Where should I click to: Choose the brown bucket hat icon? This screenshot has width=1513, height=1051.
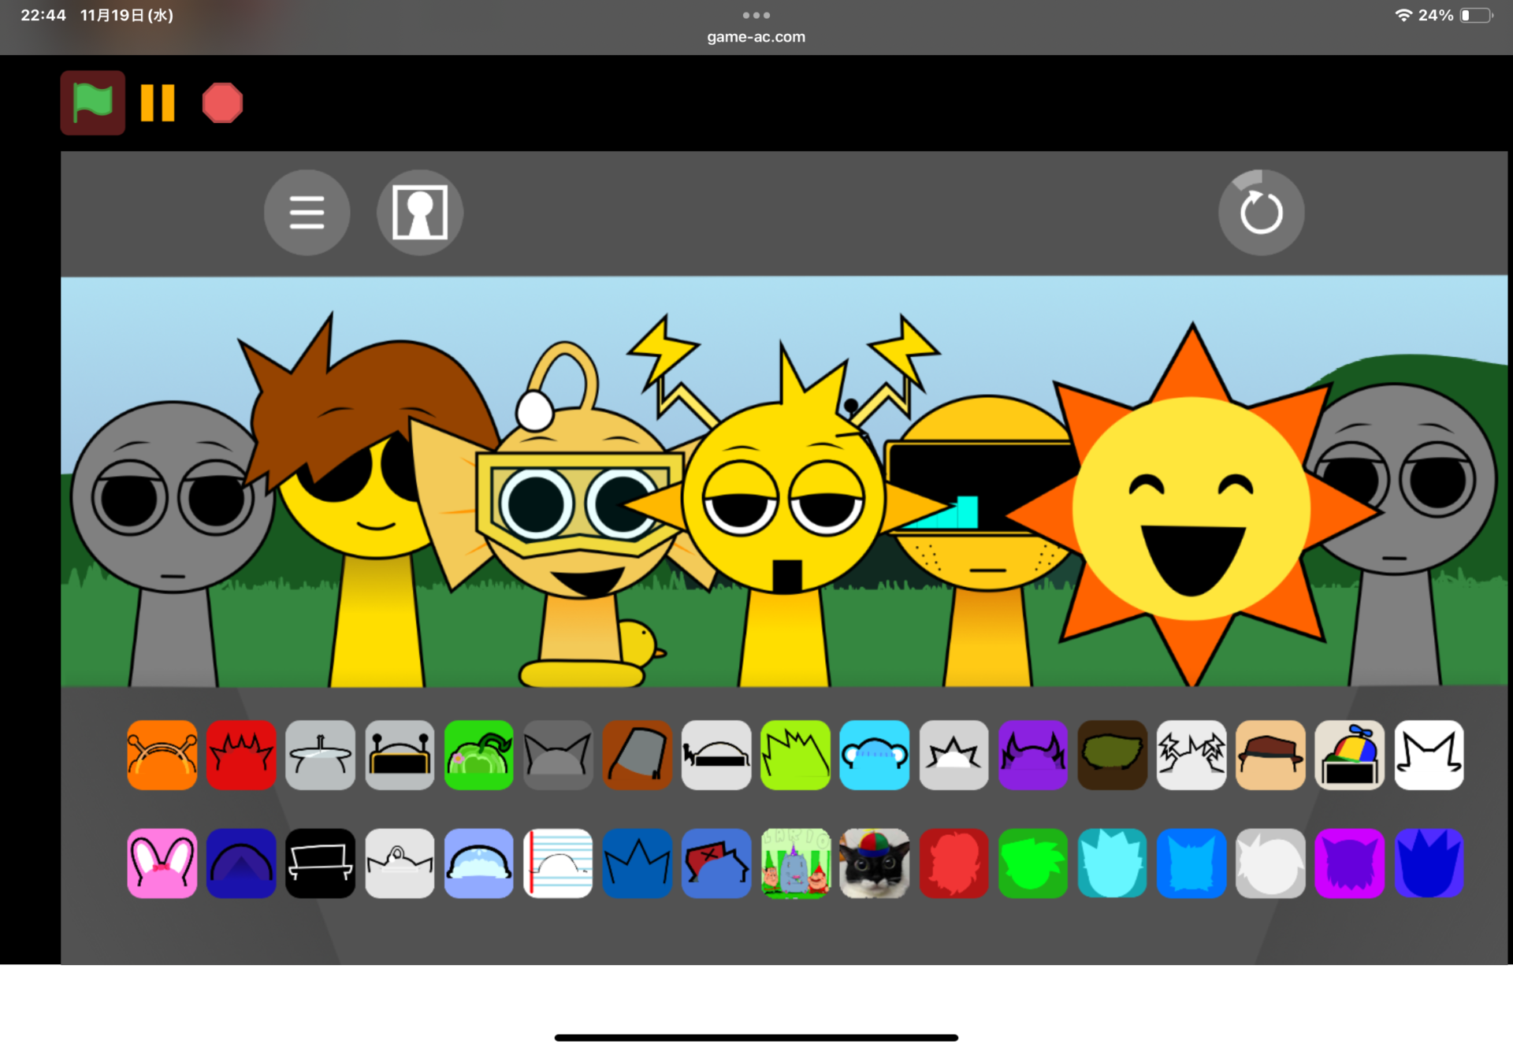point(637,755)
